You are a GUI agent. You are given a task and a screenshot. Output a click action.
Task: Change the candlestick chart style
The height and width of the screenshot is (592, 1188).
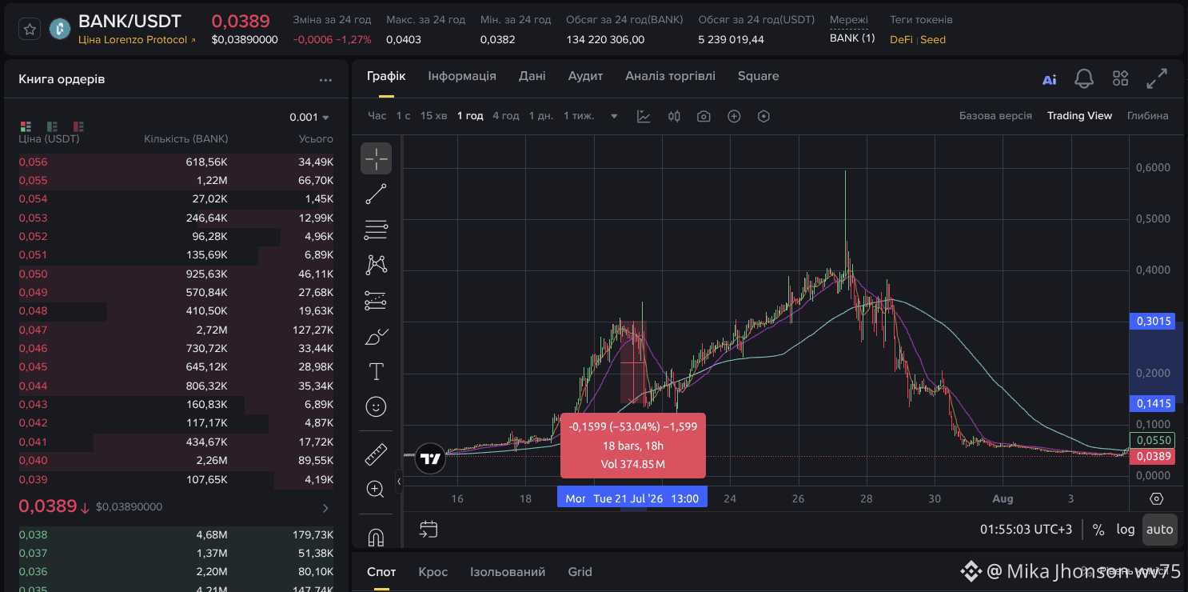(674, 116)
